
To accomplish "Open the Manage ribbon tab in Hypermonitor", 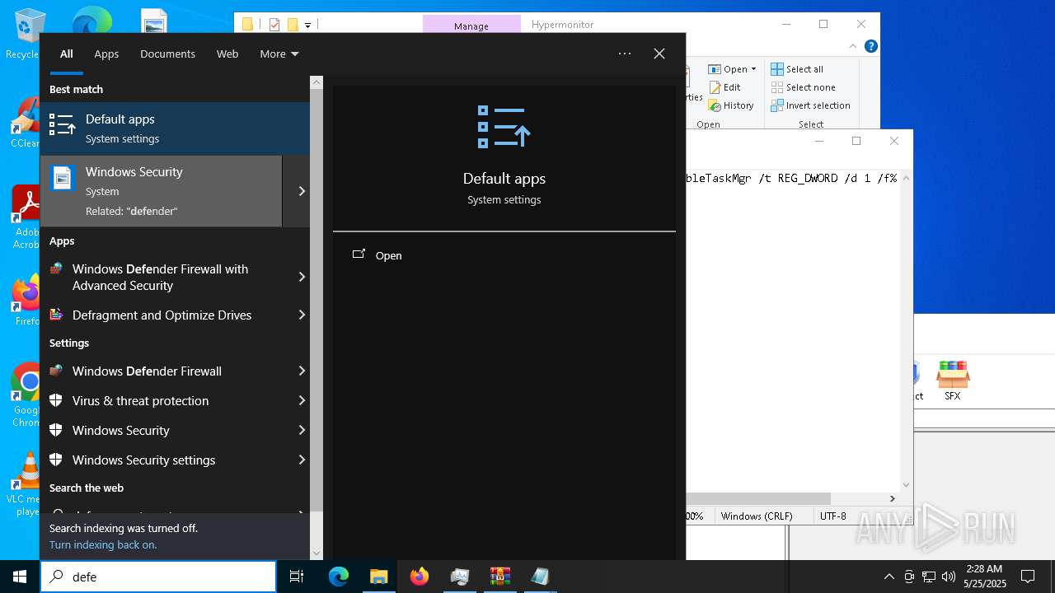I will [471, 26].
